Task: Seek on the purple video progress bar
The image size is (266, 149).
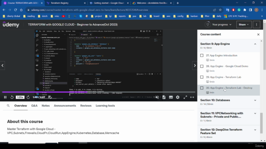Action: coord(99,92)
